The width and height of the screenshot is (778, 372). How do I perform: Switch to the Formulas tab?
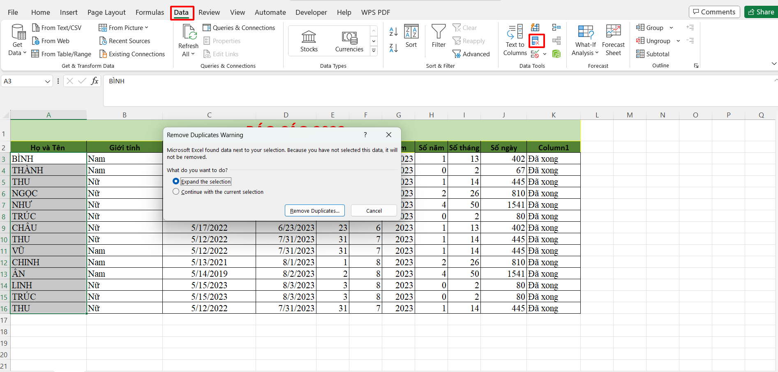click(x=150, y=12)
